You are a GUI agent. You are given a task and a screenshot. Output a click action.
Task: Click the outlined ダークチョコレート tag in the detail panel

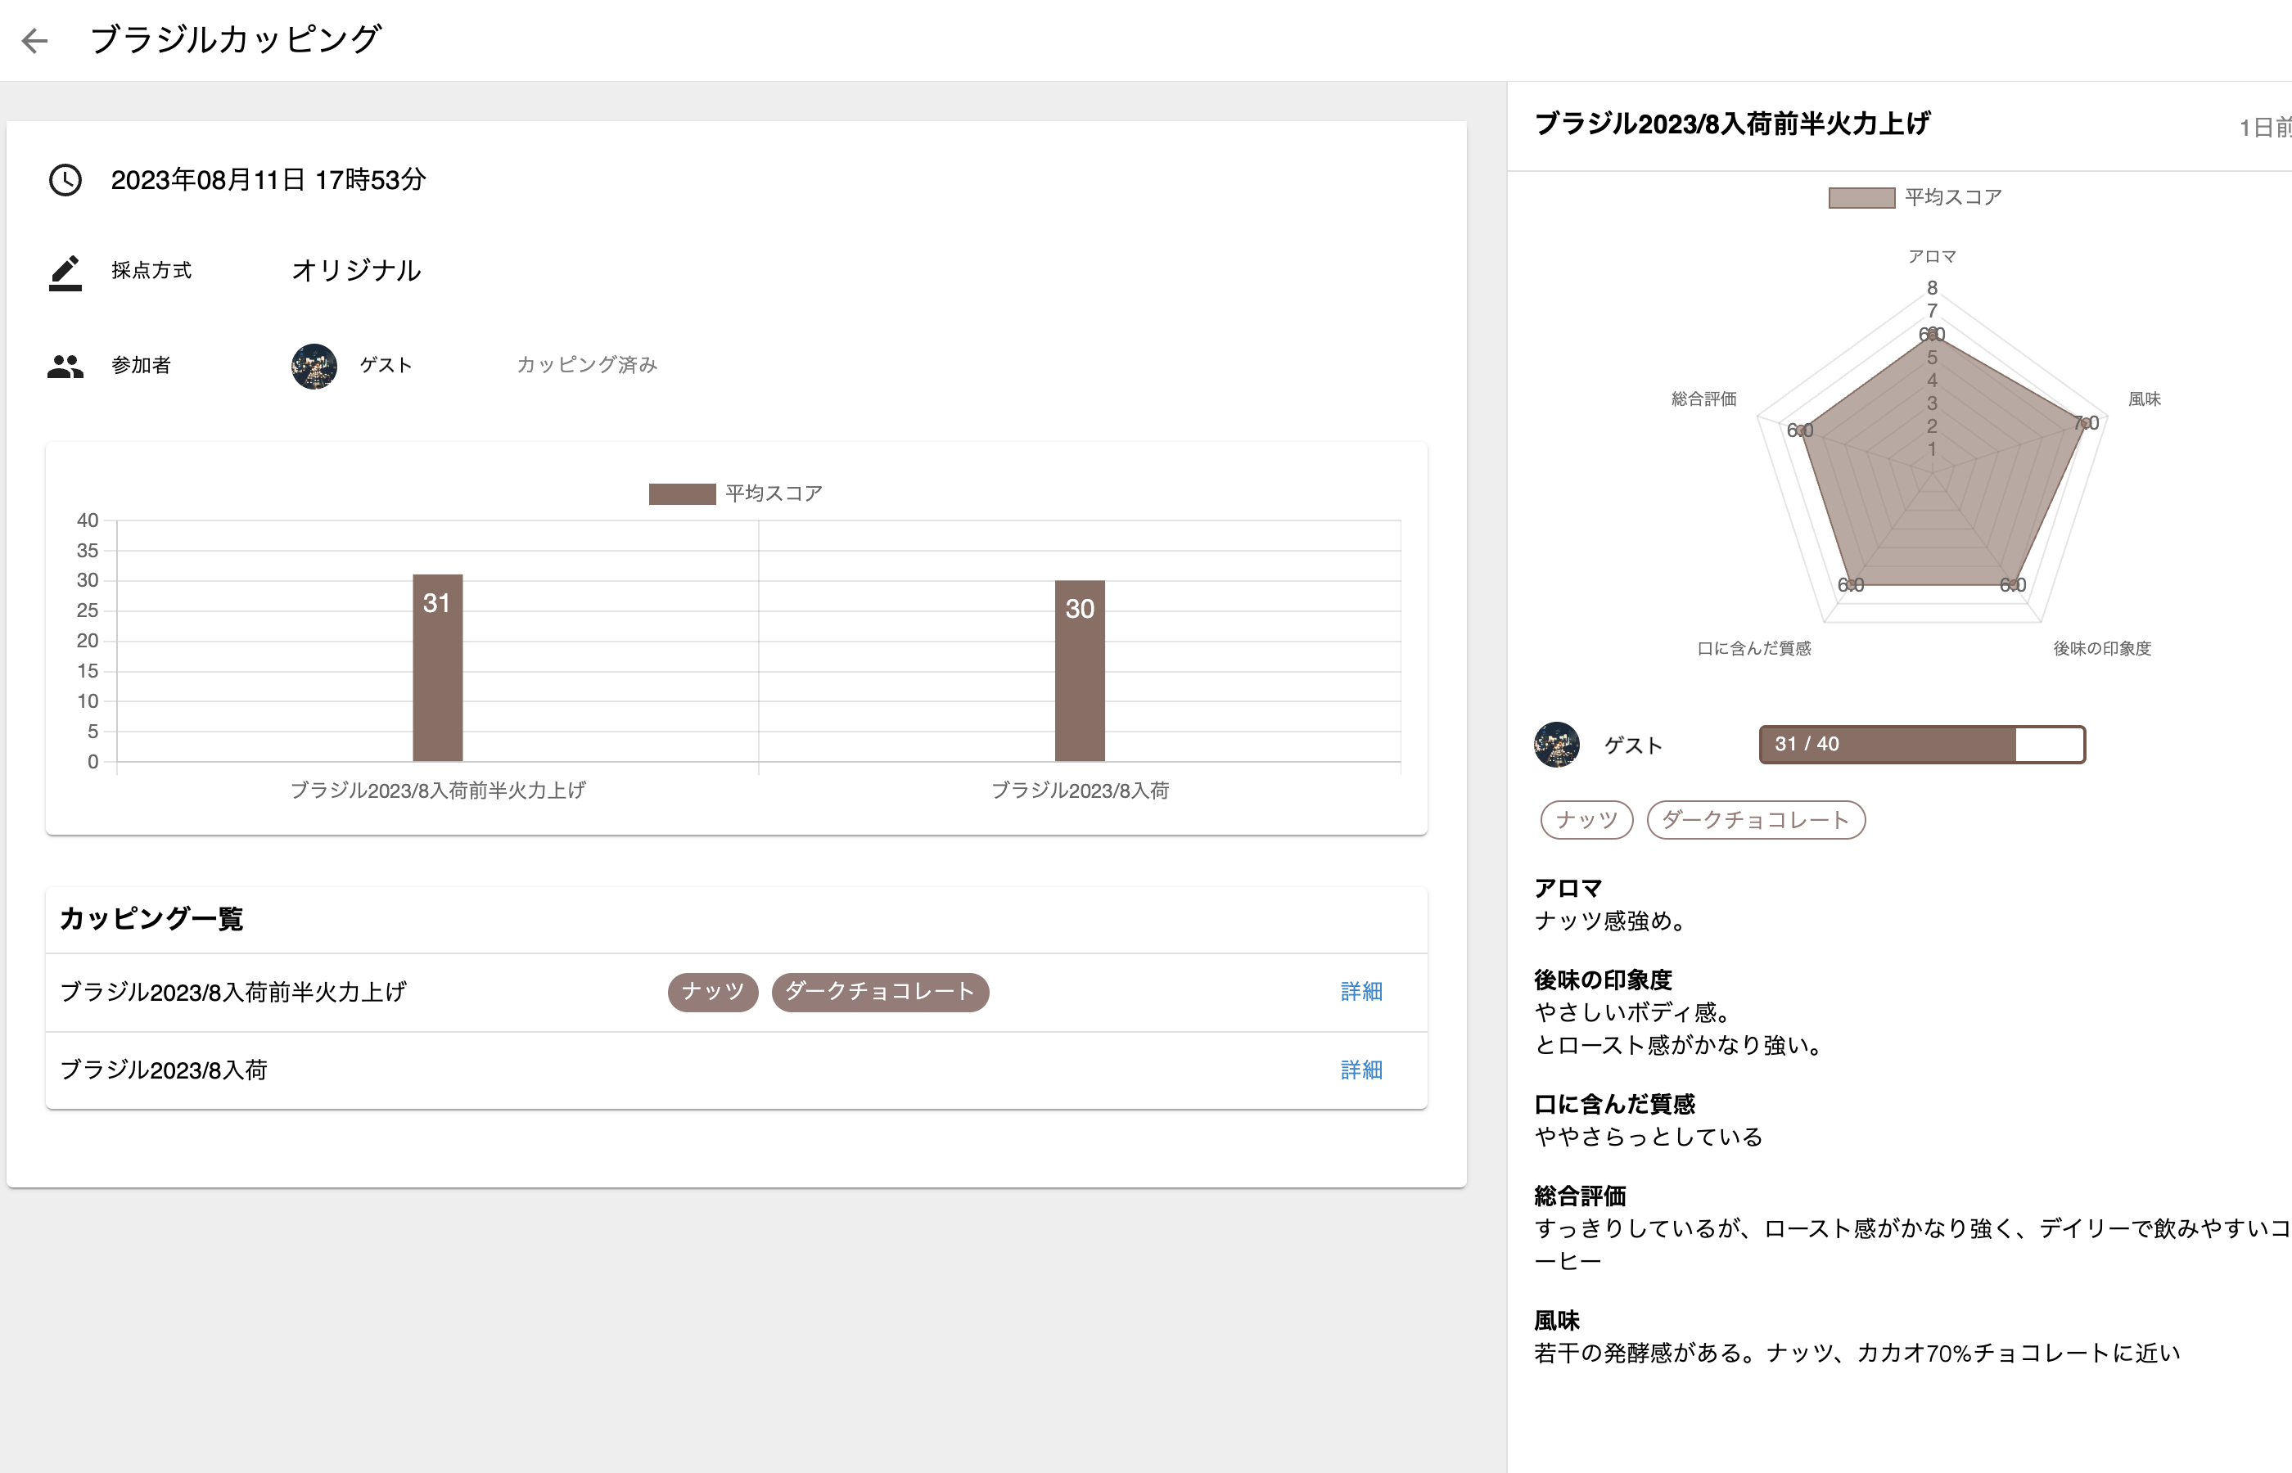point(1755,820)
